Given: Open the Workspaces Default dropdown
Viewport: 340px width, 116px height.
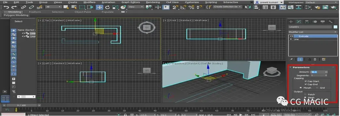Looking at the screenshot, I should pyautogui.click(x=321, y=2).
